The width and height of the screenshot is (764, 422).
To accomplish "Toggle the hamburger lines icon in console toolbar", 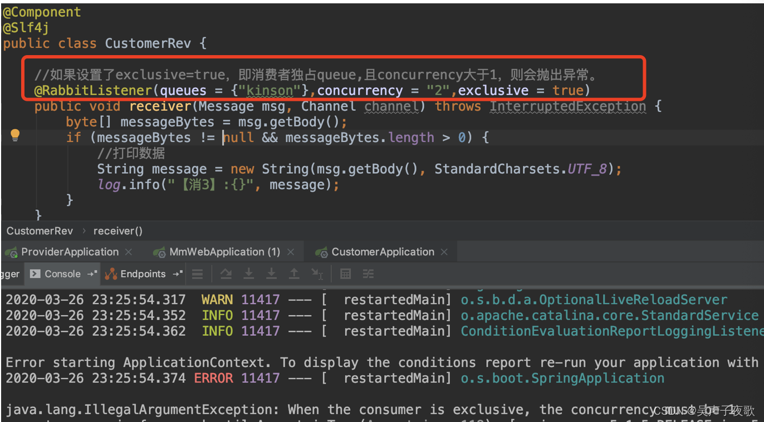I will tap(197, 273).
